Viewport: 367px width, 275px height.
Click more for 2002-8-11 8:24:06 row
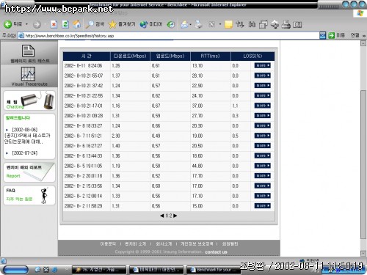click(262, 65)
